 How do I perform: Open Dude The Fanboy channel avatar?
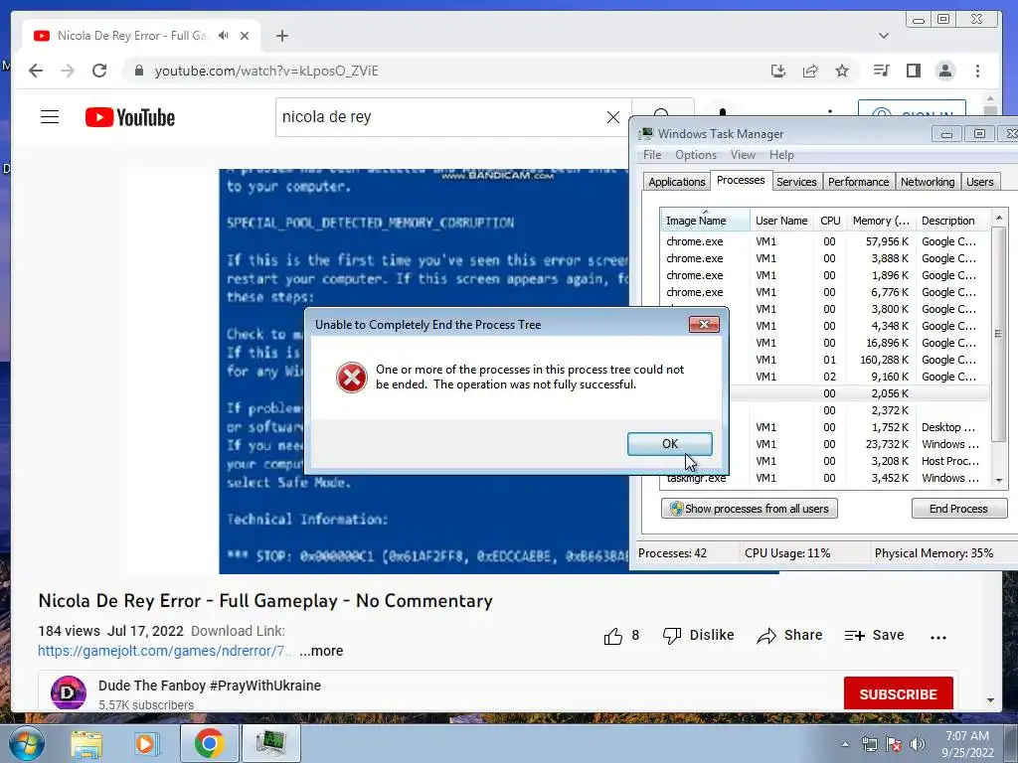coord(69,692)
